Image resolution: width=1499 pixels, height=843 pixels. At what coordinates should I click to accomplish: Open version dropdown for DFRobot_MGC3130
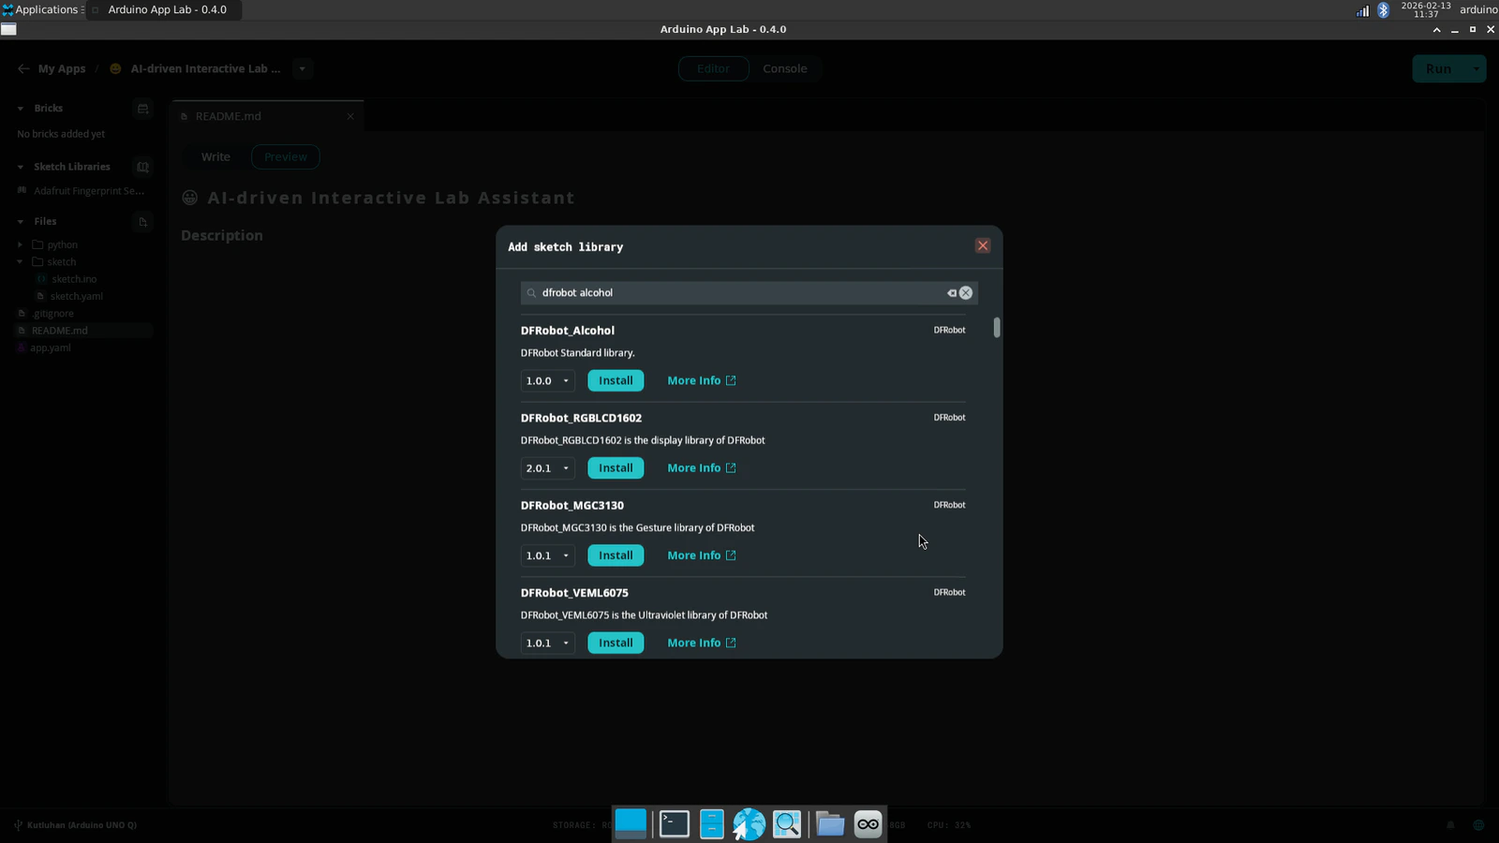[x=547, y=555]
